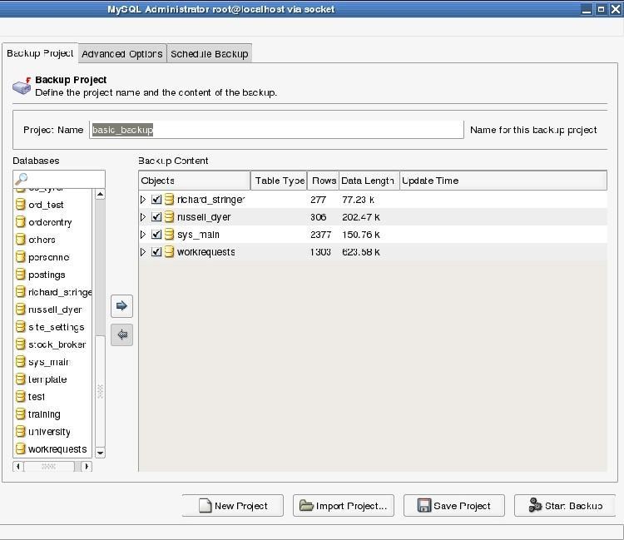
Task: Expand the richard_stringer tree node
Action: 143,200
